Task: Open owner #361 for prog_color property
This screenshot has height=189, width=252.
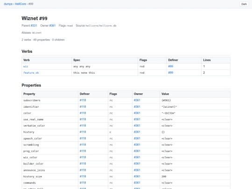Action: click(137, 151)
